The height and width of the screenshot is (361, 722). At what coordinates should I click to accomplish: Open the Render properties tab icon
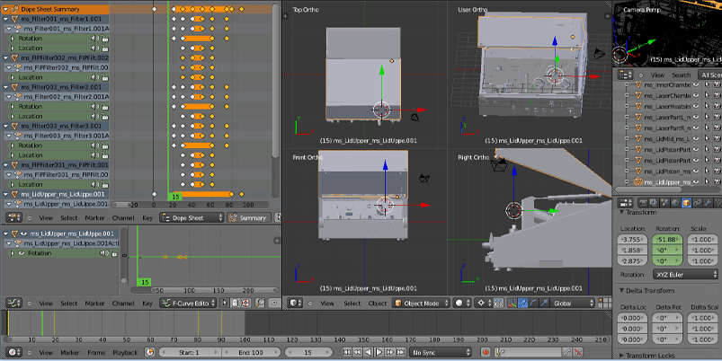pyautogui.click(x=643, y=203)
